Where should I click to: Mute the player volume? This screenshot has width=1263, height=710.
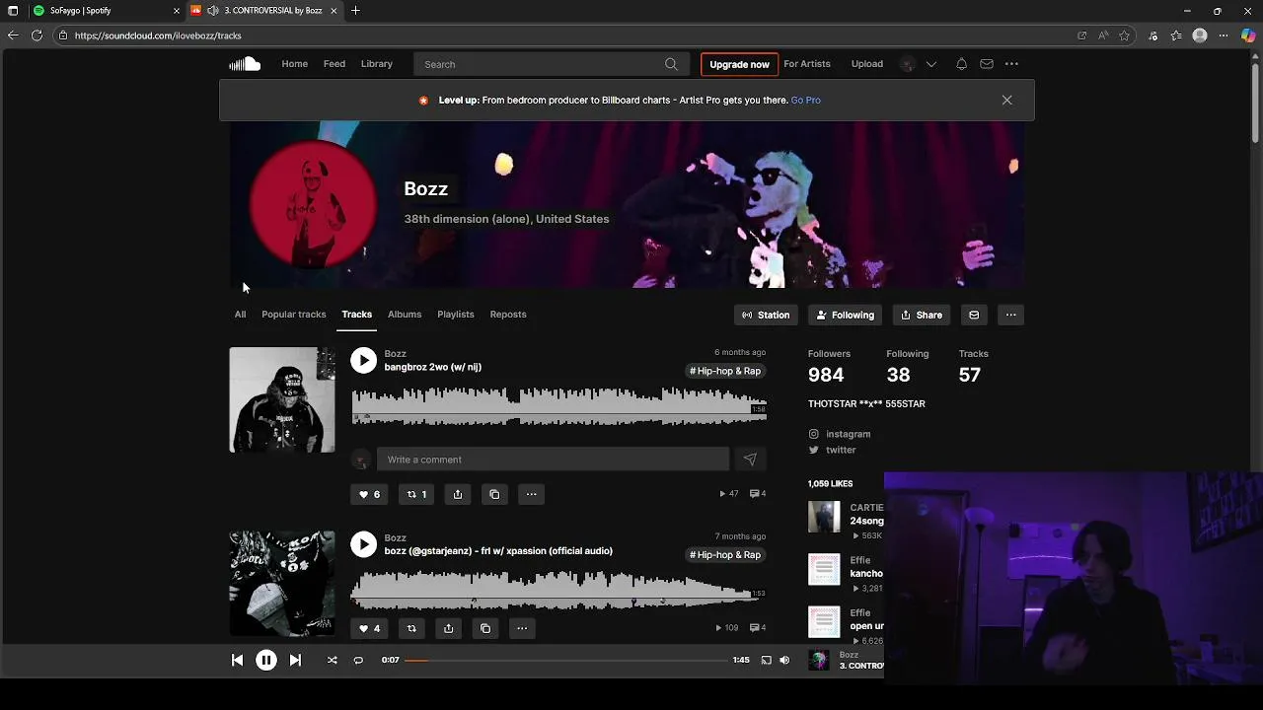tap(784, 661)
